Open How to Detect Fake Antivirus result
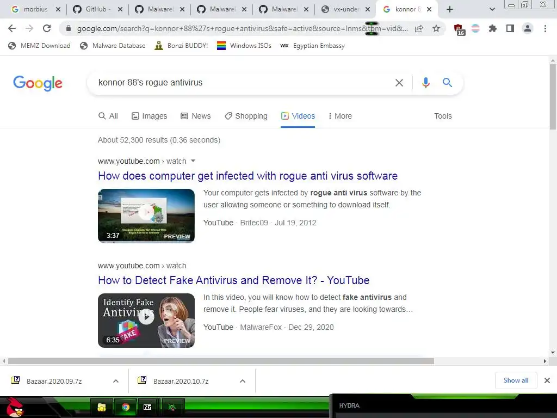The height and width of the screenshot is (418, 557). pyautogui.click(x=233, y=280)
